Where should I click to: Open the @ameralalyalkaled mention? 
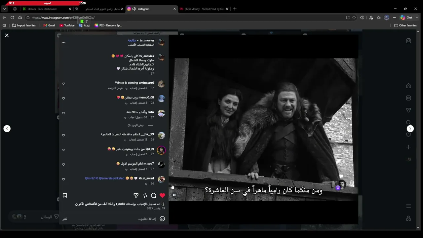pyautogui.click(x=111, y=178)
